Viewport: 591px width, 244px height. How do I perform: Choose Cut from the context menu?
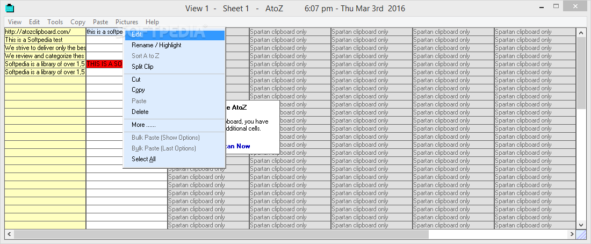pyautogui.click(x=175, y=80)
